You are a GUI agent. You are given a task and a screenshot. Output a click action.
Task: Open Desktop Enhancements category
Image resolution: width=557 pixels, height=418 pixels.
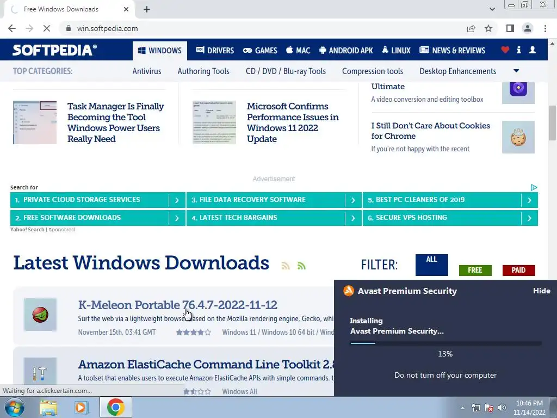click(458, 71)
